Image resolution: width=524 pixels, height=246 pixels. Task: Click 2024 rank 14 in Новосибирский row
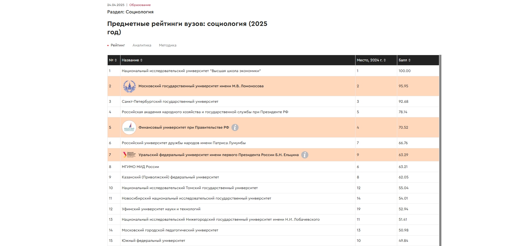point(359,198)
